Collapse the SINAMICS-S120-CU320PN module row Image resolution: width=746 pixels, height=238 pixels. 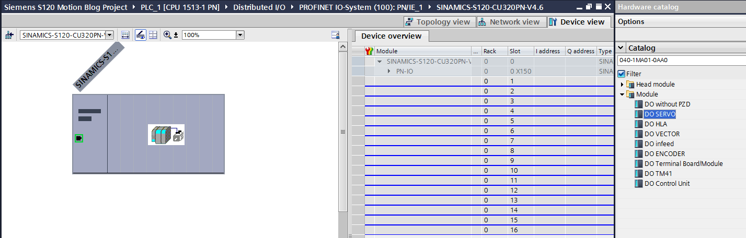(x=380, y=61)
